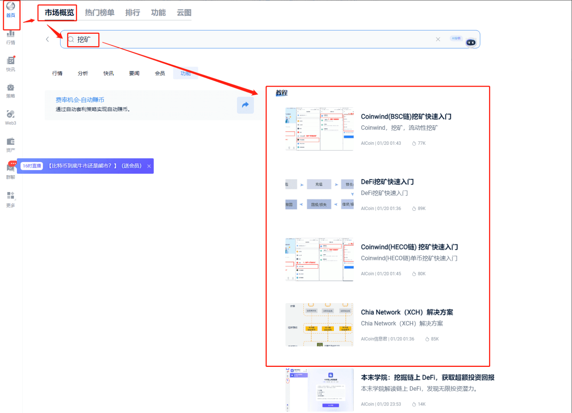Switch to the 云图 tab
The width and height of the screenshot is (572, 413).
tap(184, 13)
